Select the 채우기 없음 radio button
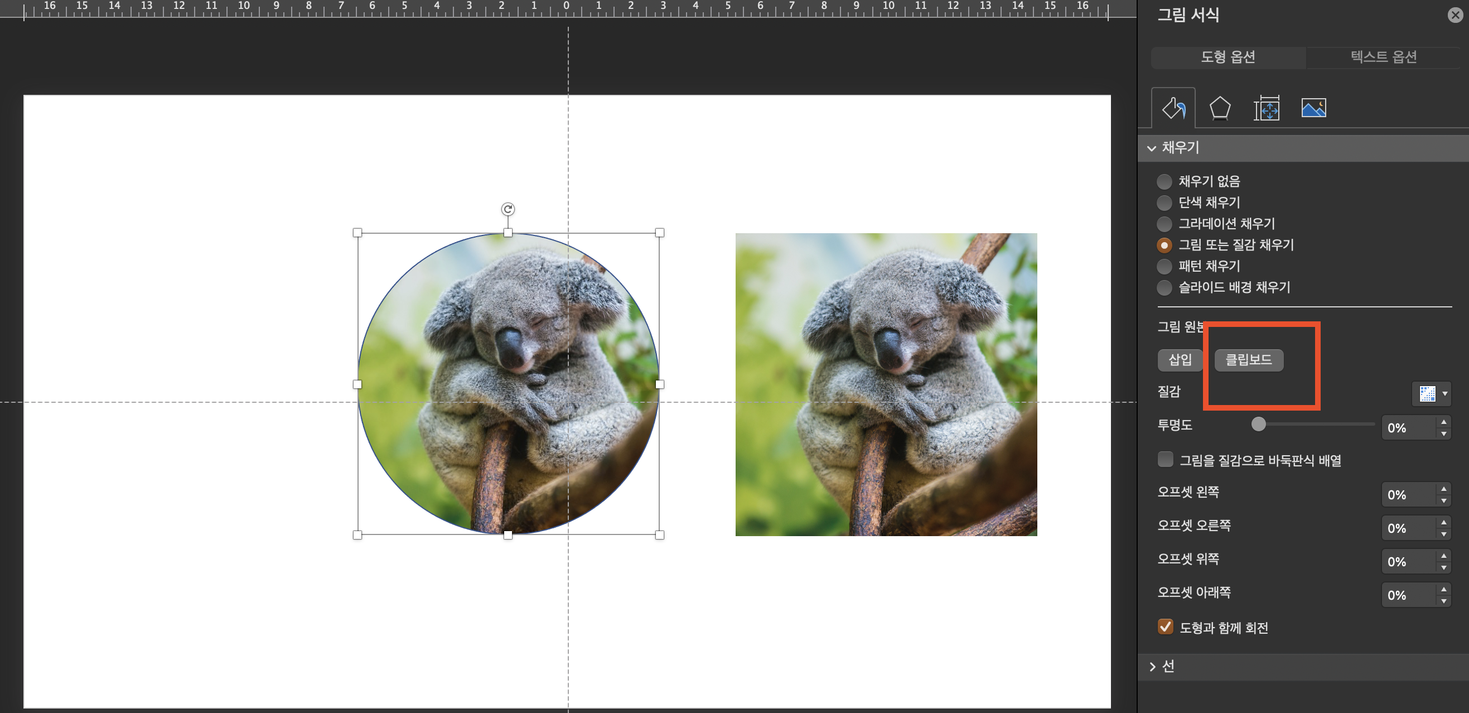Screen dimensions: 1469x713 [1164, 181]
